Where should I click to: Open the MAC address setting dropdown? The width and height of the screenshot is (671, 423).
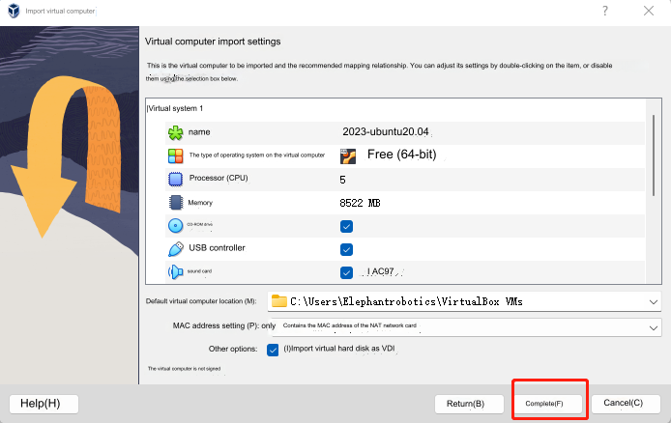[x=654, y=326]
